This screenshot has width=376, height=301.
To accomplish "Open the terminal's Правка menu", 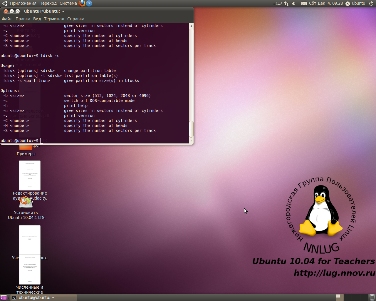I will (x=23, y=19).
